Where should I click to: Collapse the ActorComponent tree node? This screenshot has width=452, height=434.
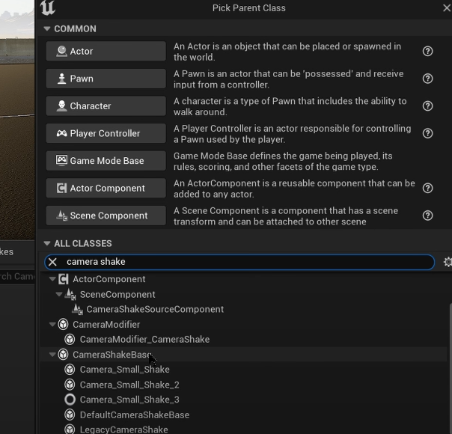(52, 279)
